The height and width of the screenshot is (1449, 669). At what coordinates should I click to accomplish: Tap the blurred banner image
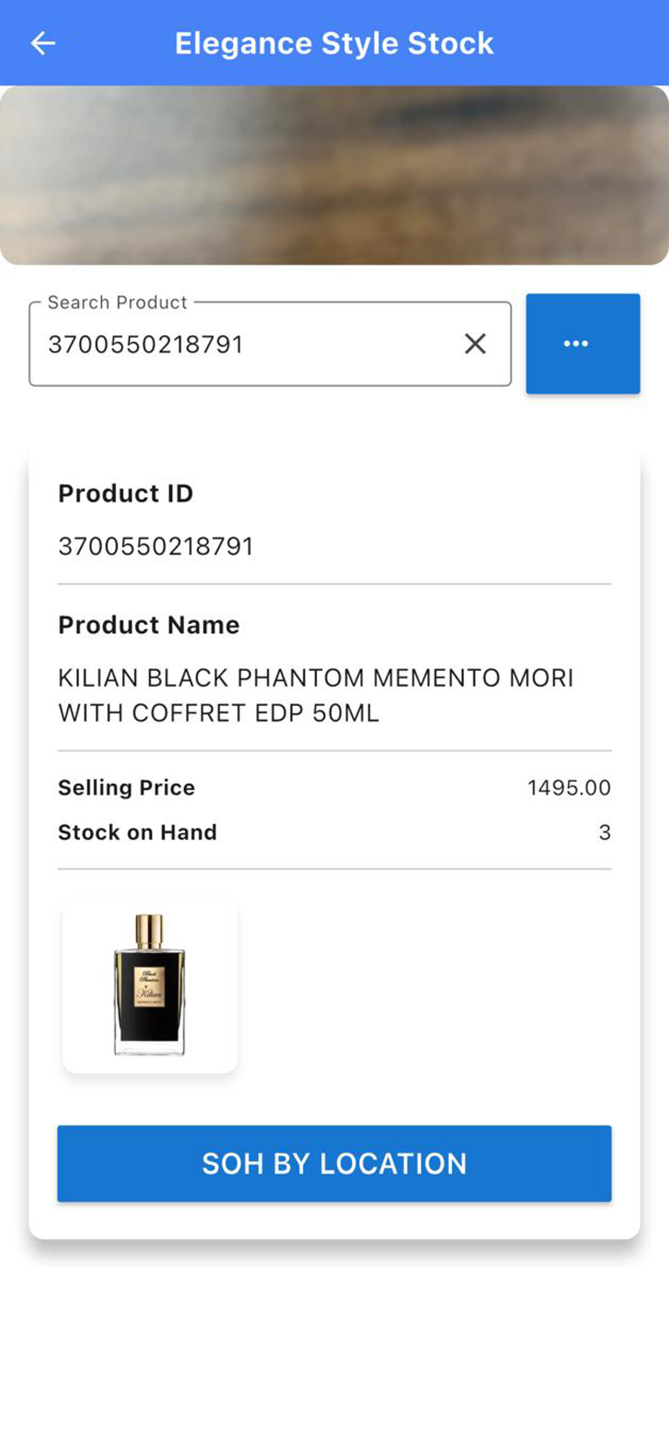[334, 175]
